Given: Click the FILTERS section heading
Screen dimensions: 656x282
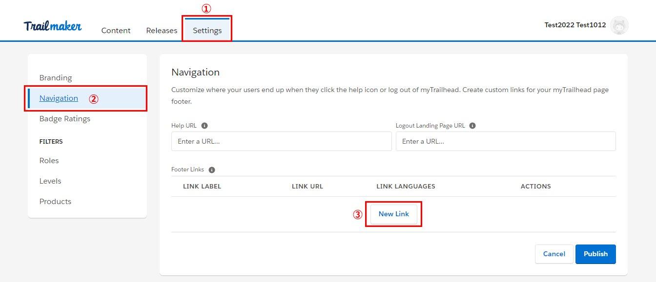Looking at the screenshot, I should (51, 142).
